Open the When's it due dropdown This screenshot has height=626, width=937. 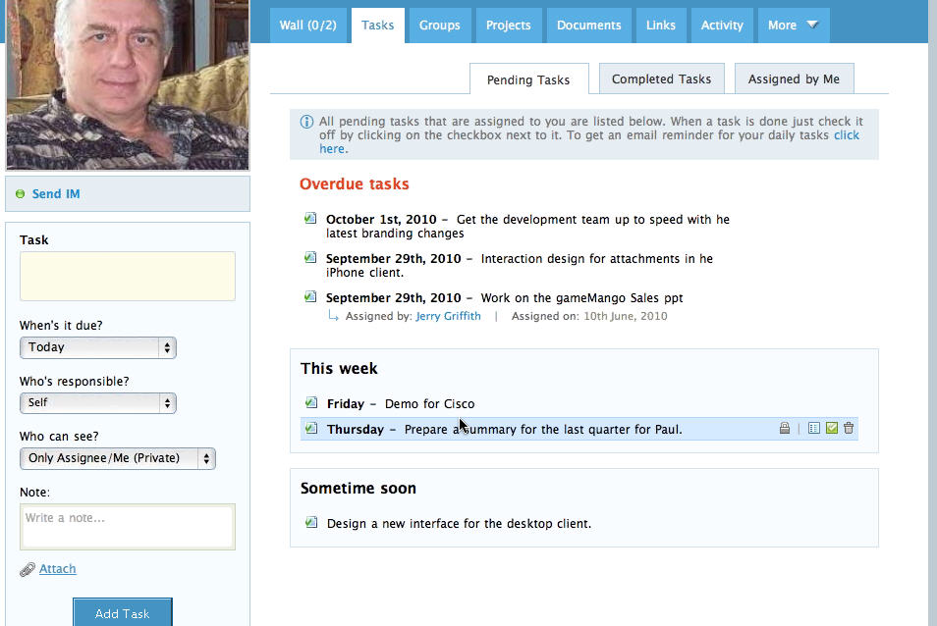click(97, 347)
